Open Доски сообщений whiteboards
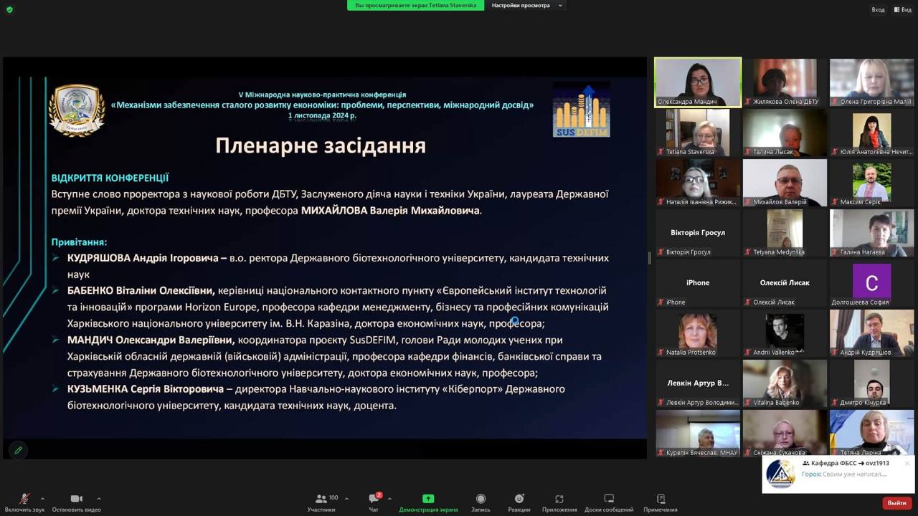 (x=609, y=502)
